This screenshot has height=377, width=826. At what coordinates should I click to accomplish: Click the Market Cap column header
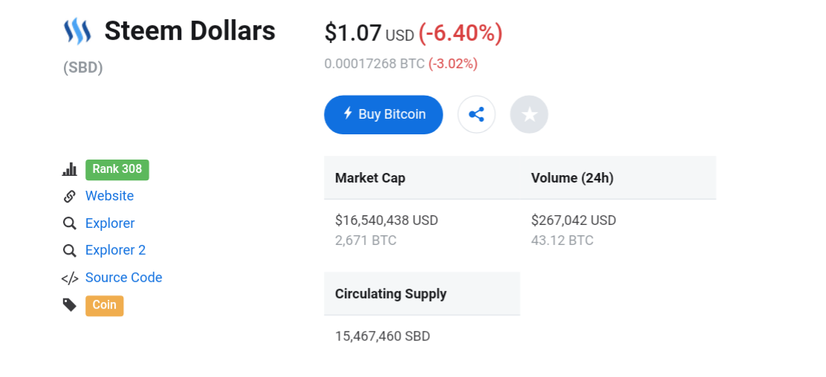click(370, 178)
